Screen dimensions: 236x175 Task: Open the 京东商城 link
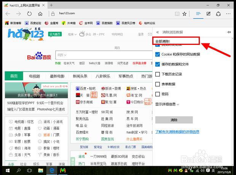point(84,102)
